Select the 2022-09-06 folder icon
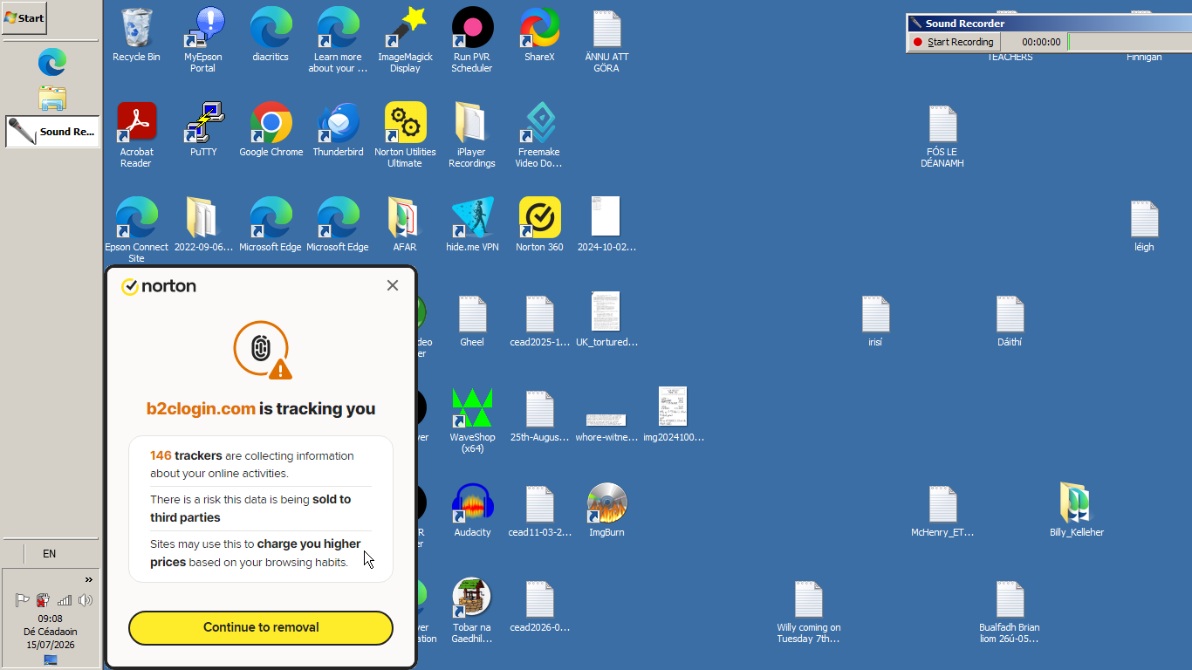Screen dimensions: 1192x670 point(203,225)
